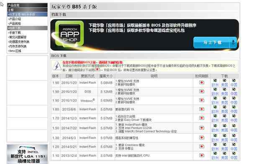
Task: Open how-to-flash icon for version 1.70
Action: point(202,118)
